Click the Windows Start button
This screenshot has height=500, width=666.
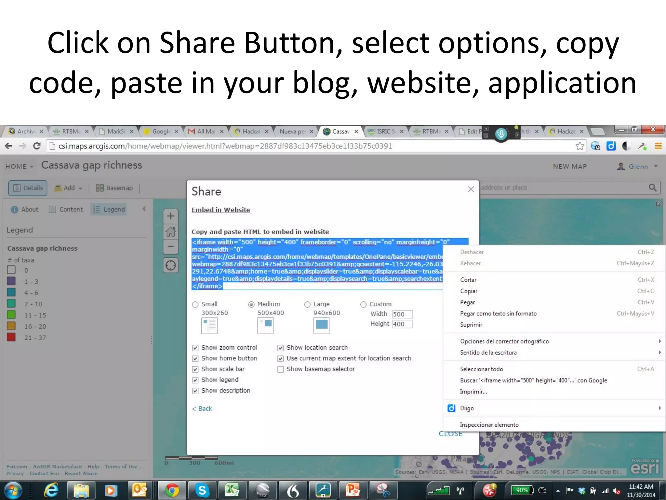13,490
